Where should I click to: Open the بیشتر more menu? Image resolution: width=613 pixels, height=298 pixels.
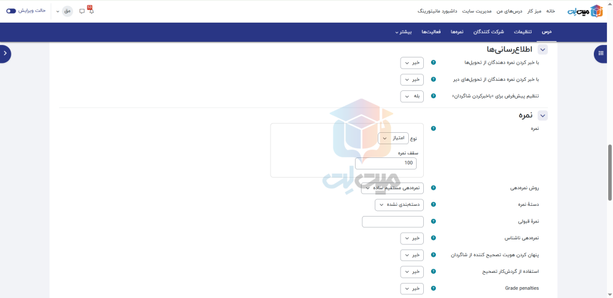tap(405, 32)
